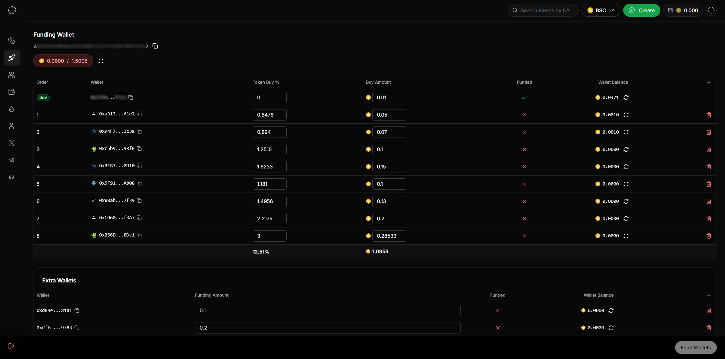Open the users group sidebar item

pos(12,75)
